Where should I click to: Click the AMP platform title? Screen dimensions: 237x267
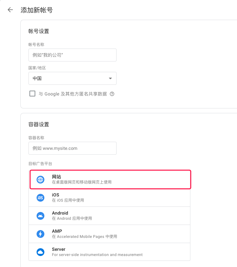[57, 231]
